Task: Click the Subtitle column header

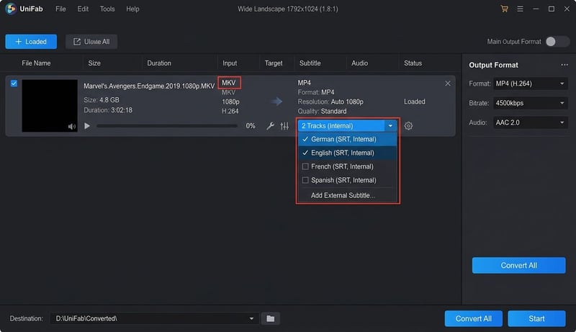Action: pyautogui.click(x=310, y=63)
